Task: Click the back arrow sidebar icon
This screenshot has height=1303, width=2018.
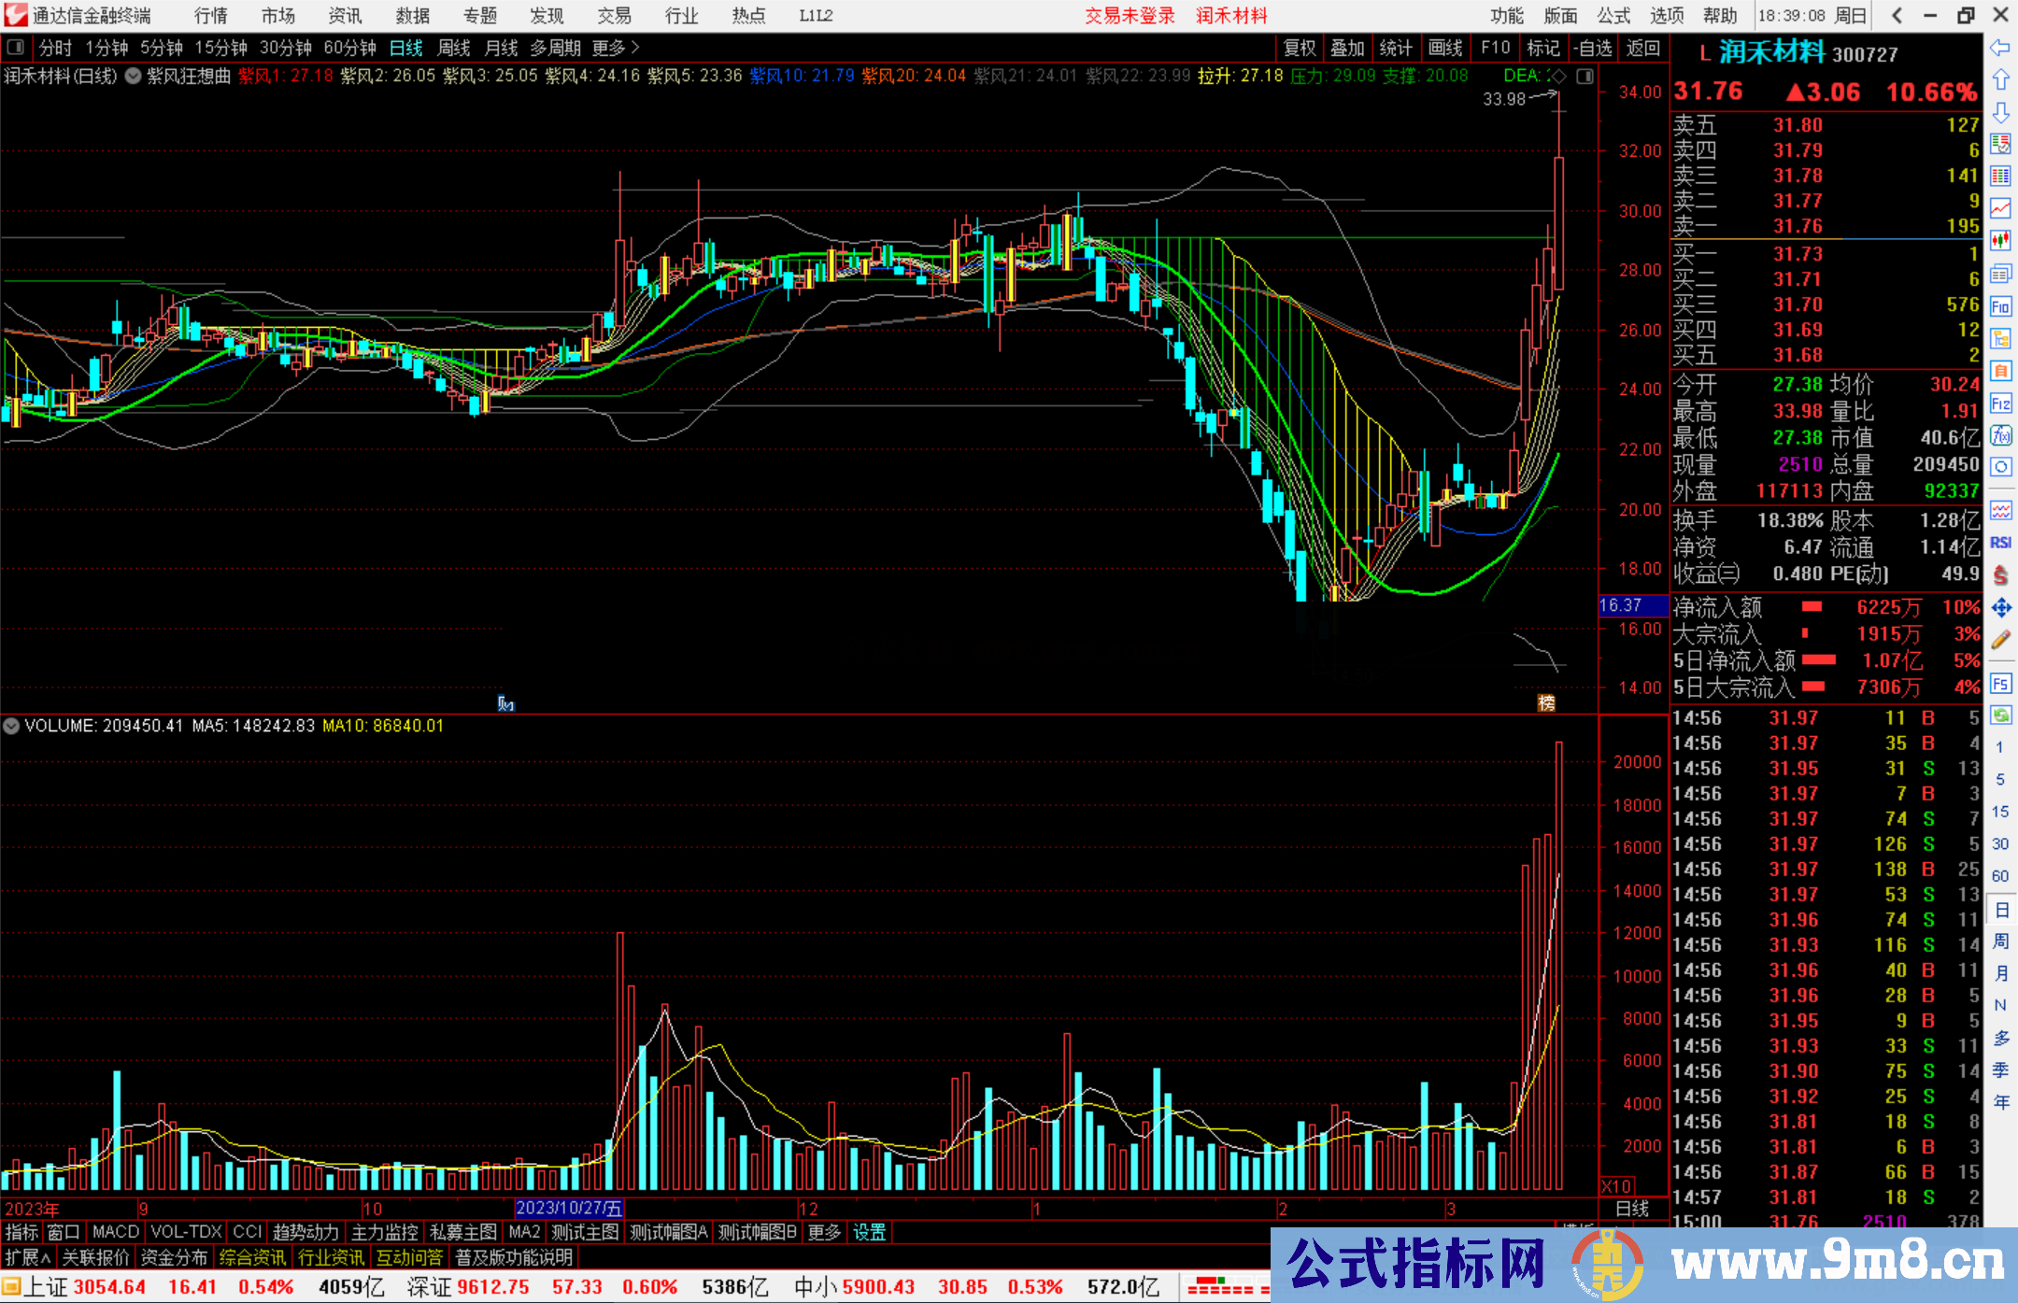Action: [x=2000, y=47]
